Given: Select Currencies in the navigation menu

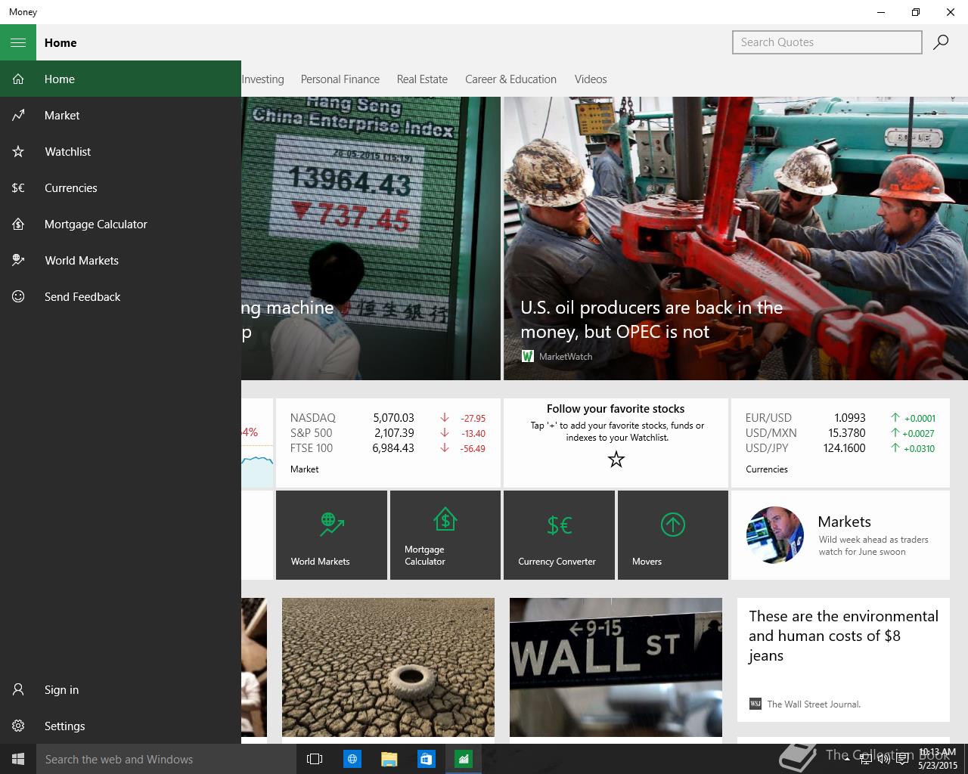Looking at the screenshot, I should pos(120,187).
